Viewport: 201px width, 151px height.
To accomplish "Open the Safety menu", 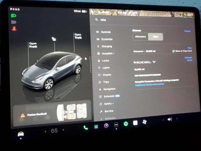I will 107,103.
